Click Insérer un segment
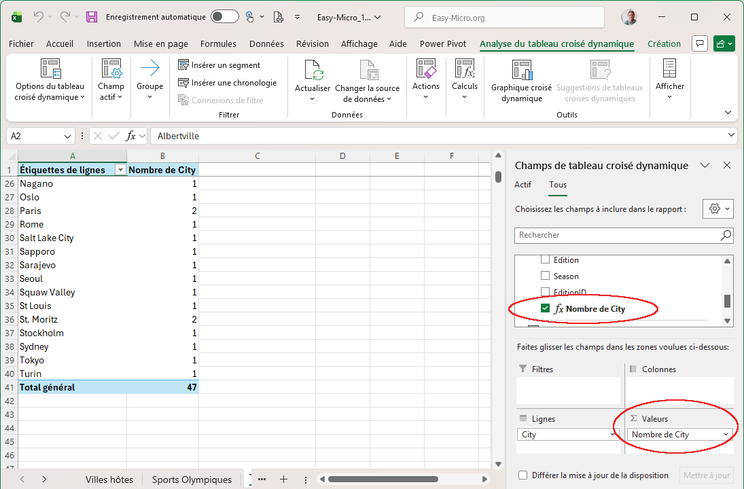 click(219, 65)
